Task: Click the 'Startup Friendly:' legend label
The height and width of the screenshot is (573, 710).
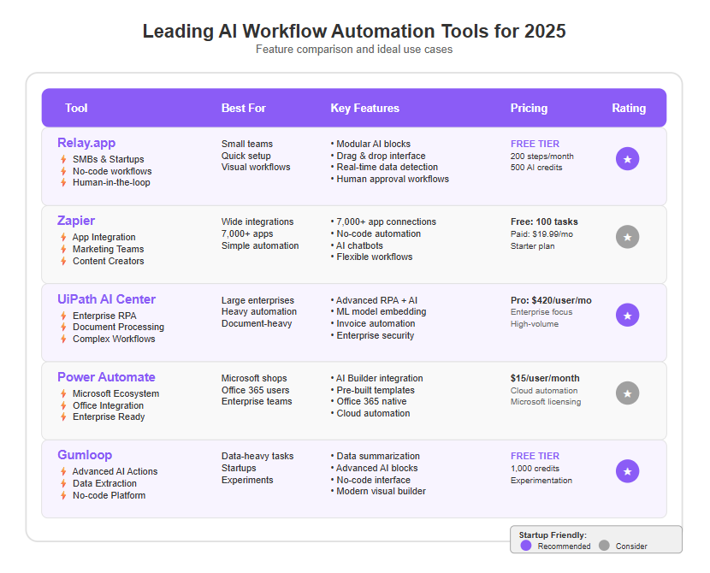Action: point(553,535)
